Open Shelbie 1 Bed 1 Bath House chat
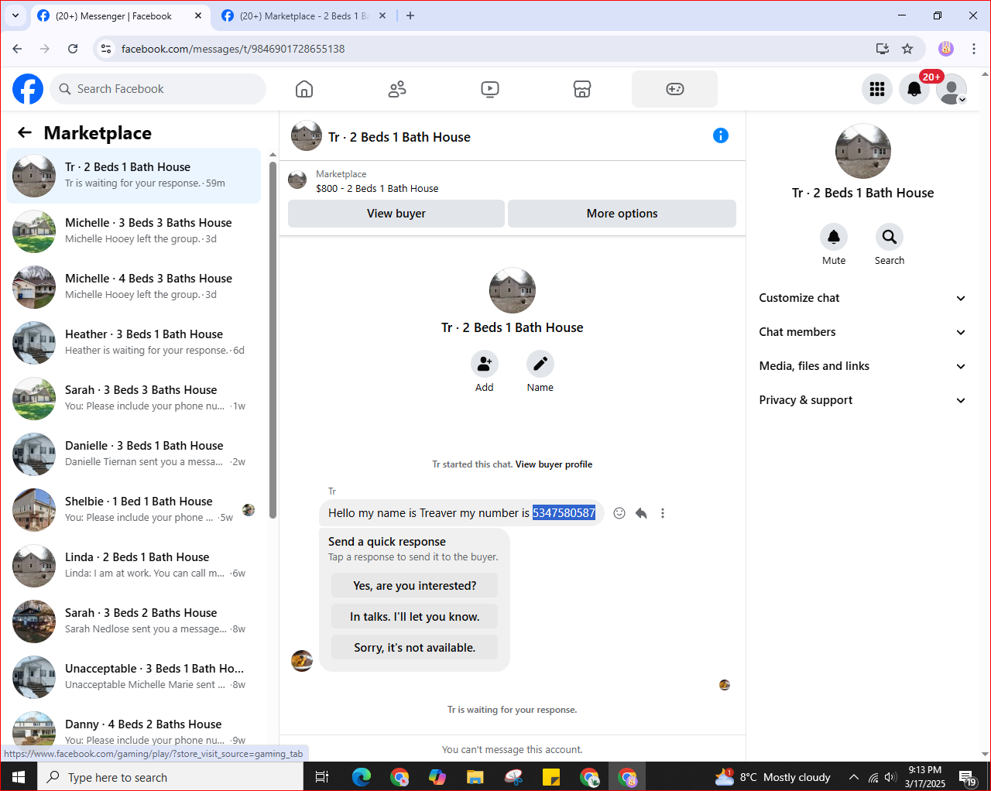 point(133,510)
